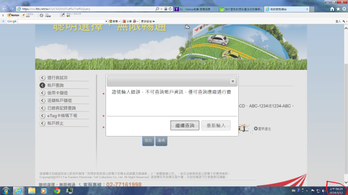Click the Norton toolbar logo

[x=13, y=15]
